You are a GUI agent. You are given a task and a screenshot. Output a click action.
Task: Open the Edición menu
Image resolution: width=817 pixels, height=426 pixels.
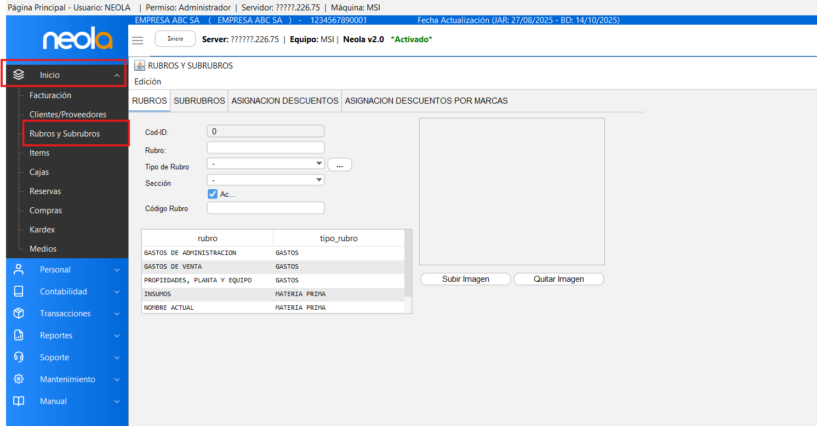click(x=147, y=81)
